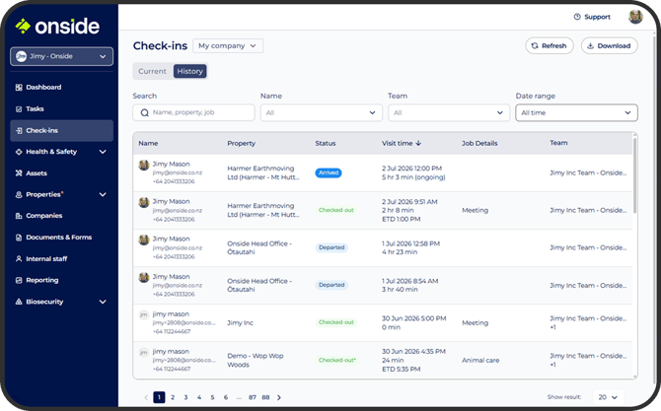
Task: Click the Assets icon
Action: point(19,173)
